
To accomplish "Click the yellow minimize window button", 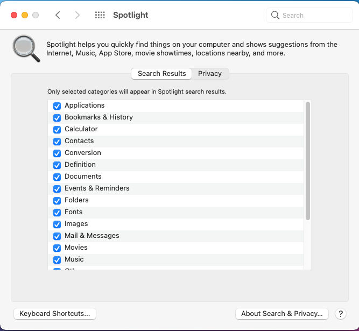I will (25, 15).
